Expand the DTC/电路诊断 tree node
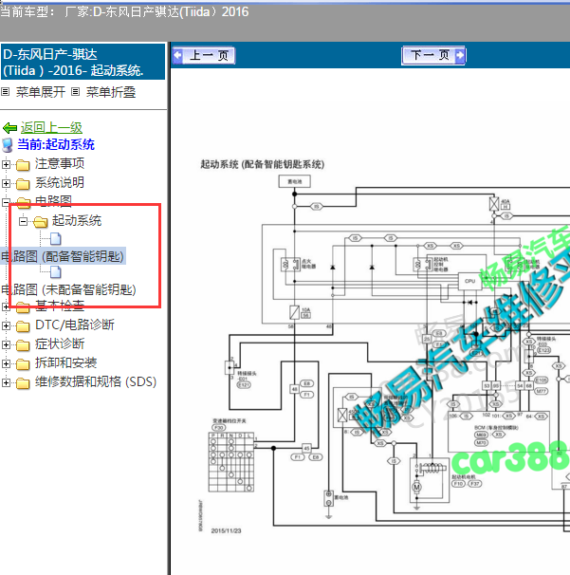The image size is (570, 575). (6, 325)
